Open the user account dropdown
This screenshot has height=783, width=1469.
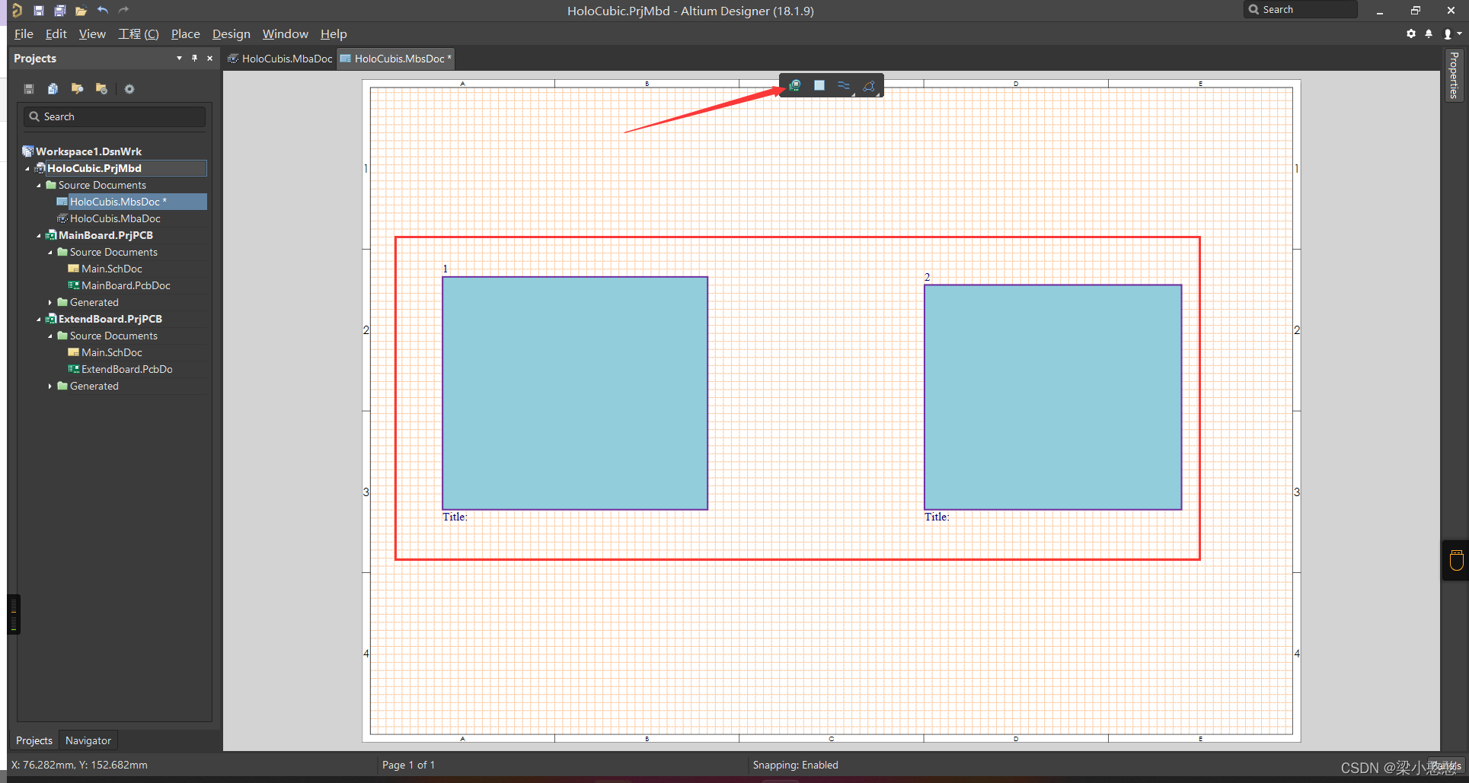coord(1452,33)
